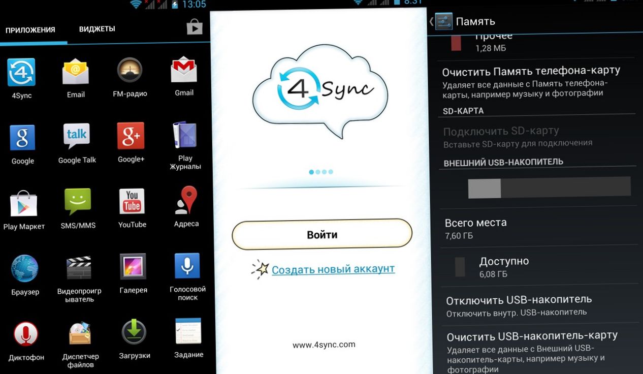643x374 pixels.
Task: Click the Прочее 1,28 МБ entry
Action: click(494, 42)
